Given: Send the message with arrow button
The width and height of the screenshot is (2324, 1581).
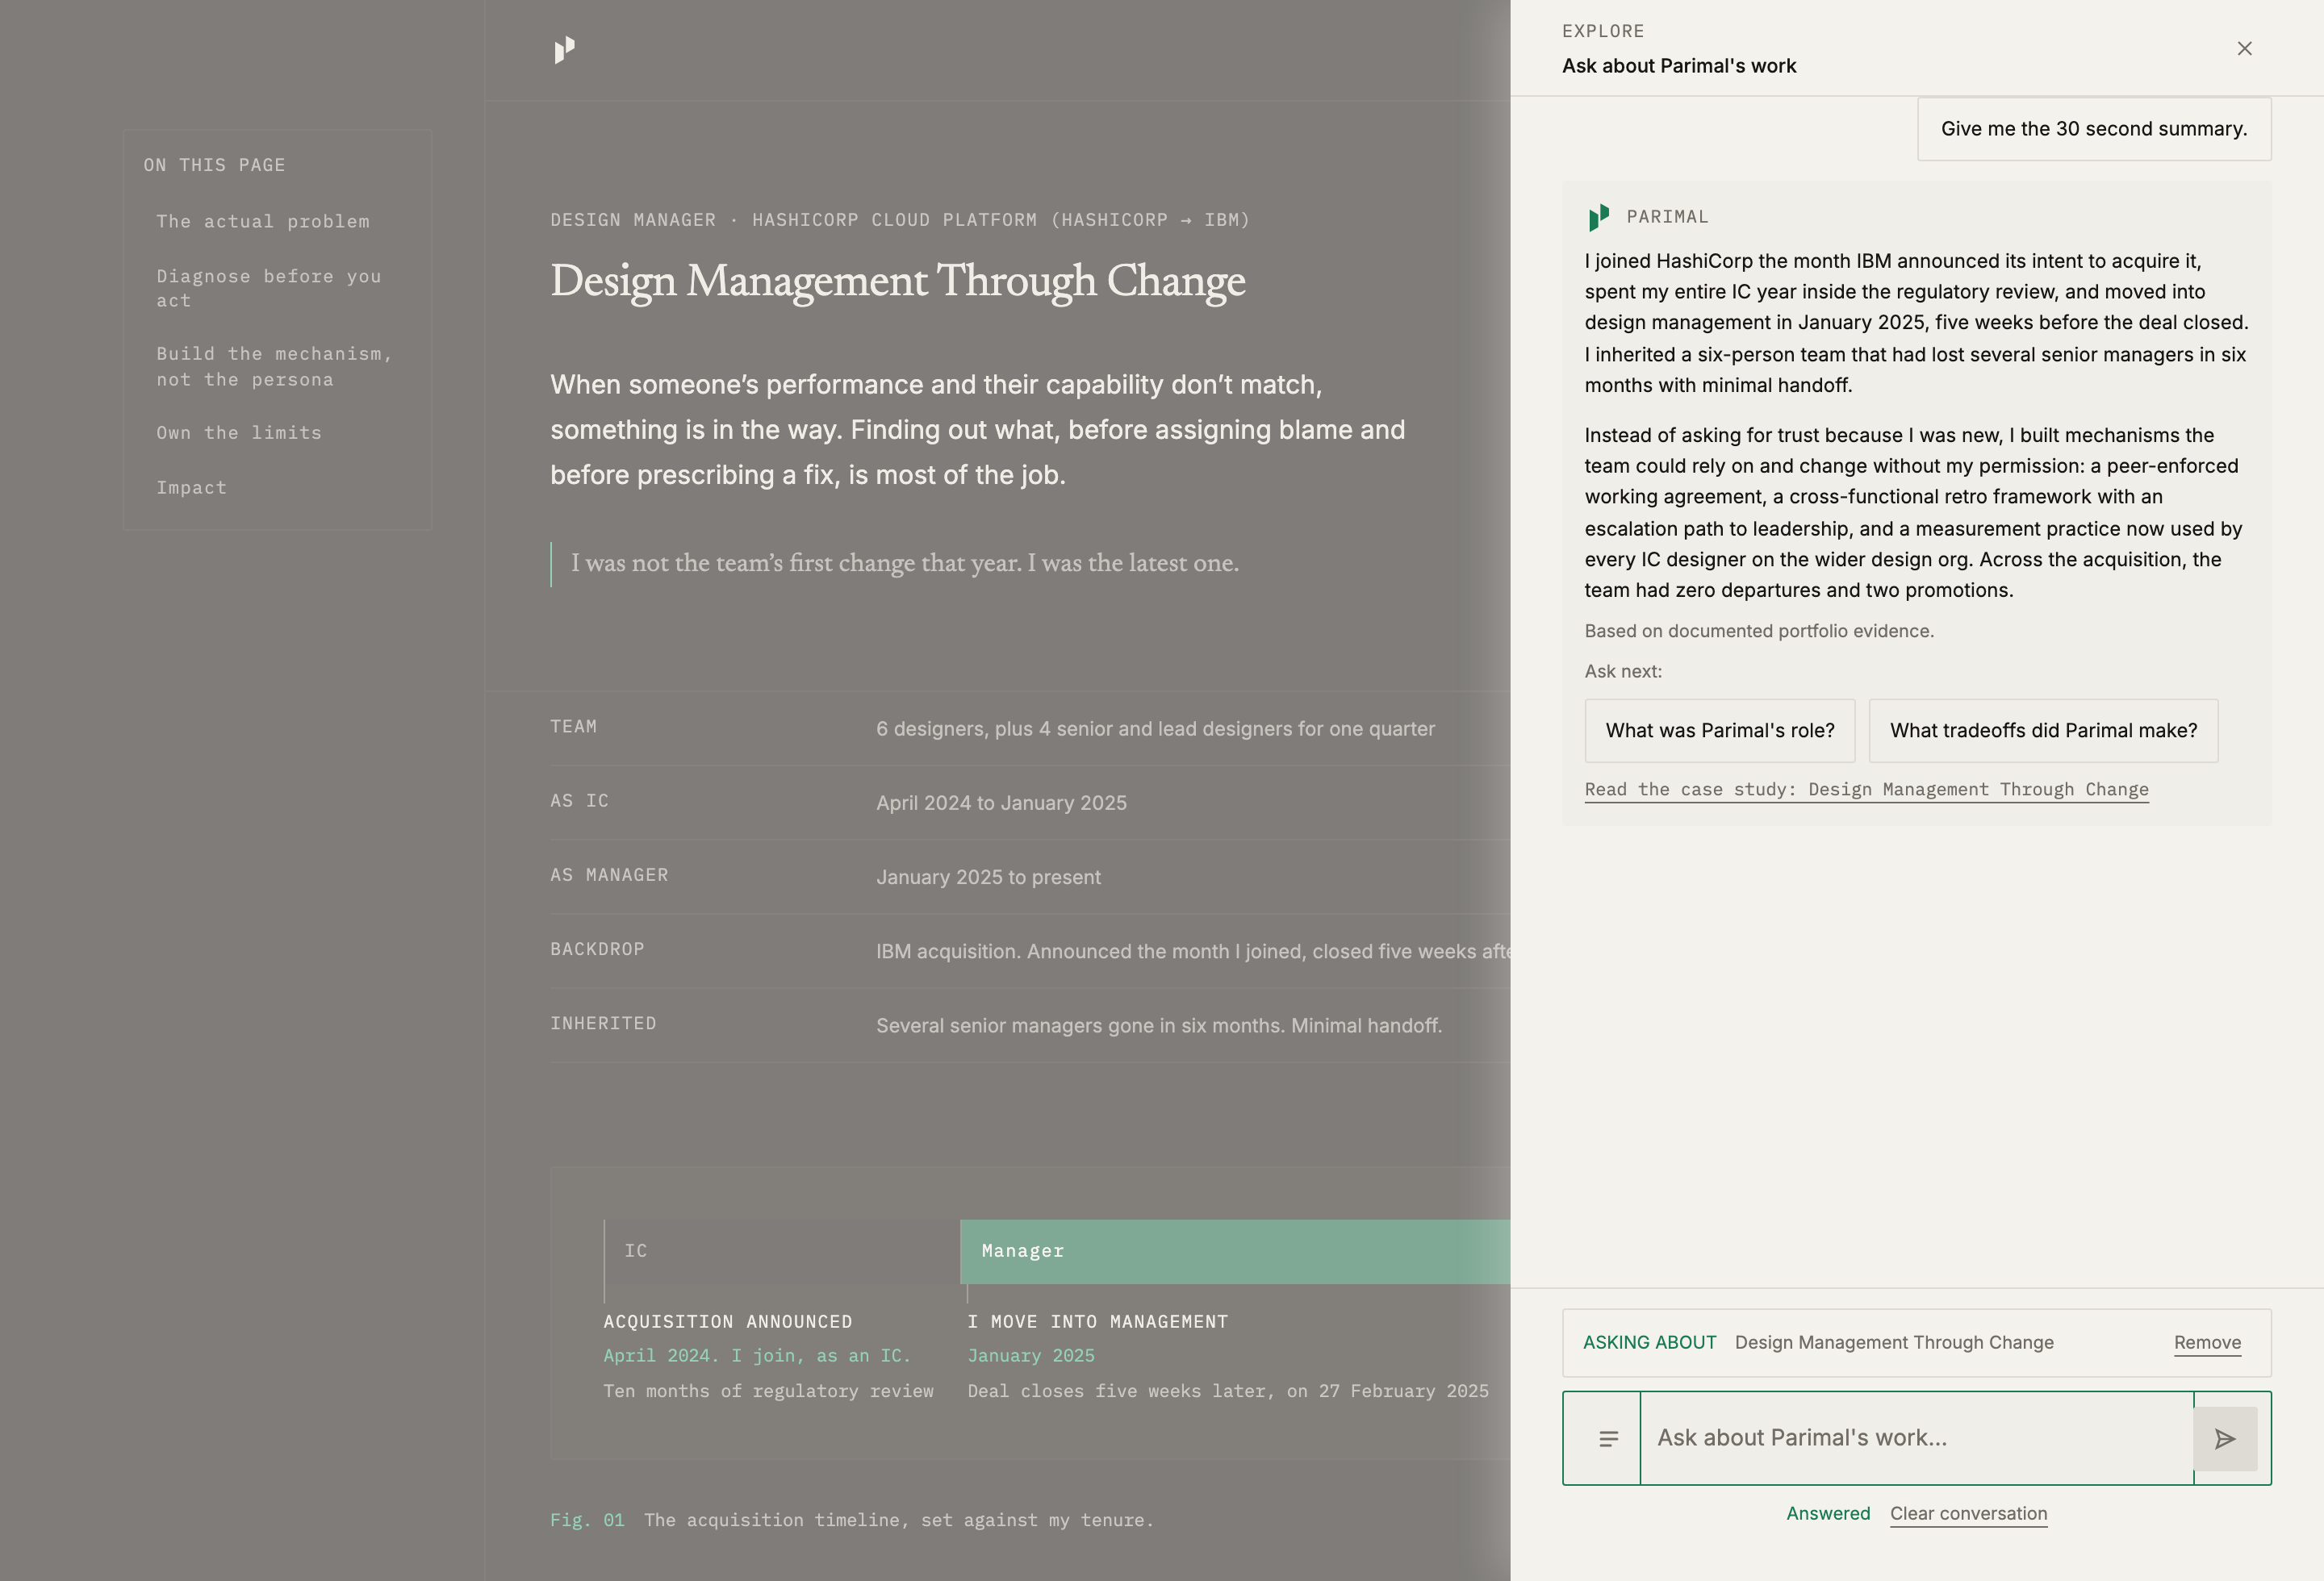Looking at the screenshot, I should 2225,1438.
